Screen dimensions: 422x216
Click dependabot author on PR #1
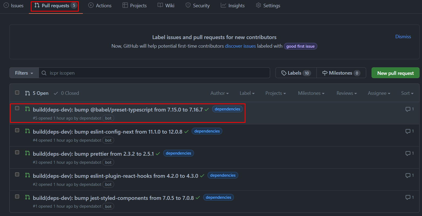[90, 206]
